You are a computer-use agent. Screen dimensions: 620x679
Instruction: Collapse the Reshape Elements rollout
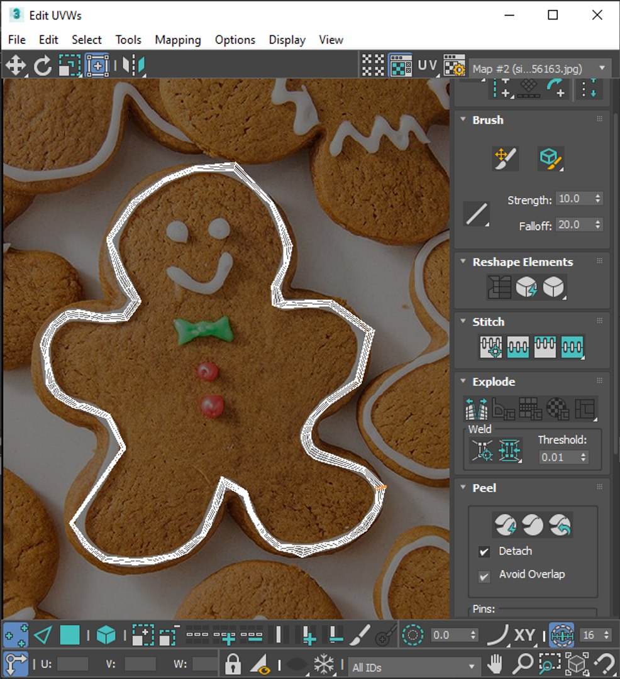[x=463, y=261]
